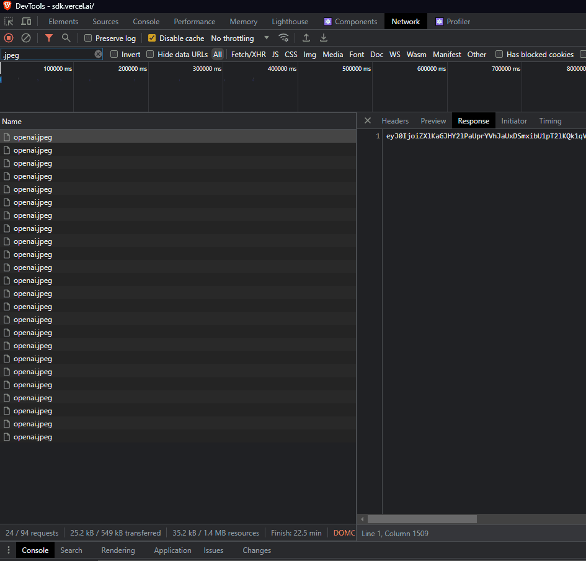Uncheck the Disable cache checkbox
Image resolution: width=586 pixels, height=561 pixels.
click(152, 38)
